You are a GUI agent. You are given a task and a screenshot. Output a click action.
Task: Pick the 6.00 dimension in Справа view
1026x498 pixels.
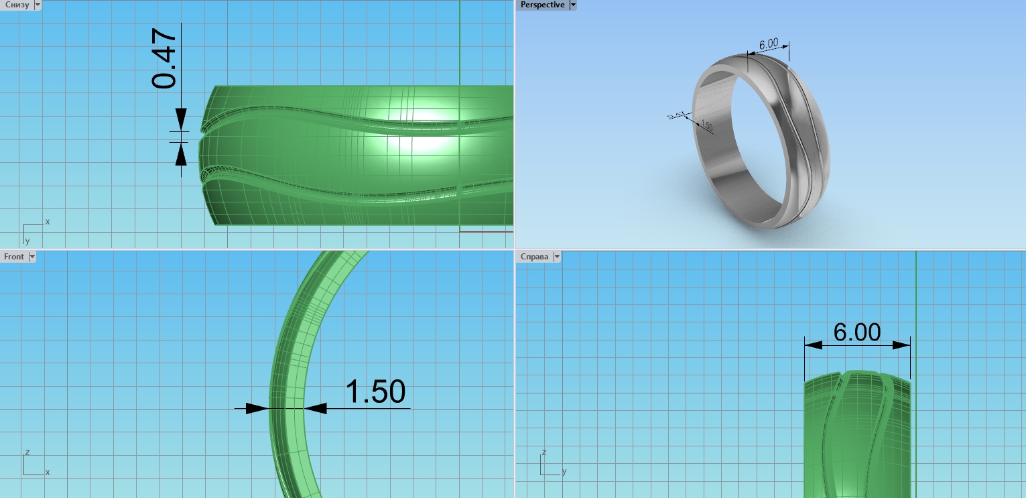coord(856,332)
